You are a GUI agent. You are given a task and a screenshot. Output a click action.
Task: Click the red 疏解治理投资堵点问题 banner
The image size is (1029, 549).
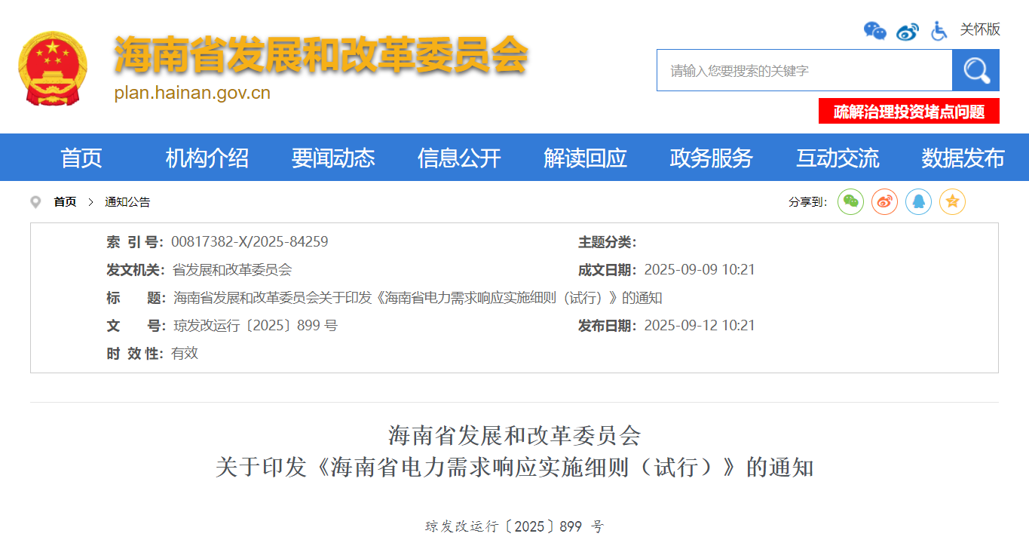(x=908, y=112)
